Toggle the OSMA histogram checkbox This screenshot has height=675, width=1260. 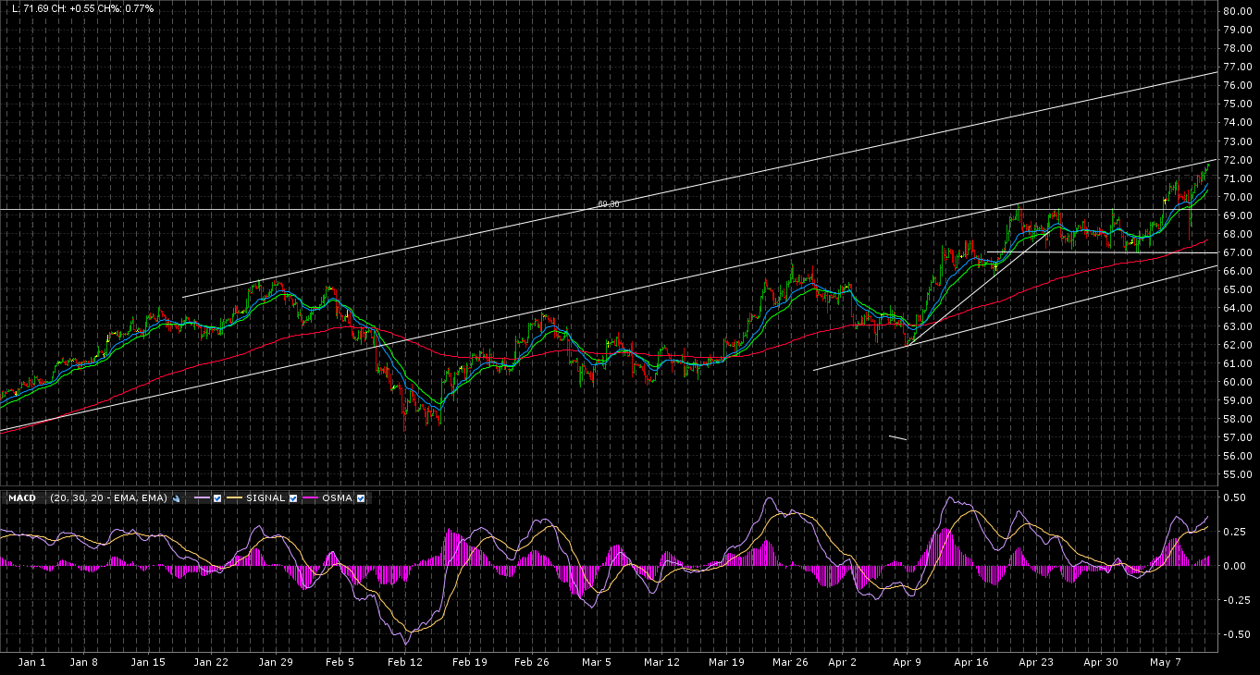tap(361, 498)
